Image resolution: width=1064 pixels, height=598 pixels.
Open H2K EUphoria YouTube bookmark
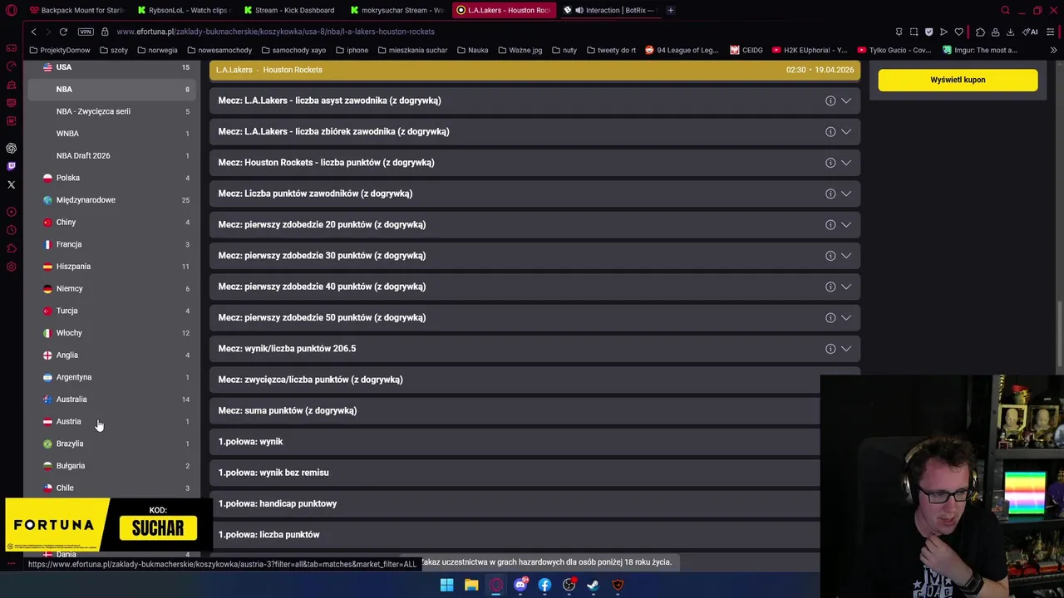point(810,50)
